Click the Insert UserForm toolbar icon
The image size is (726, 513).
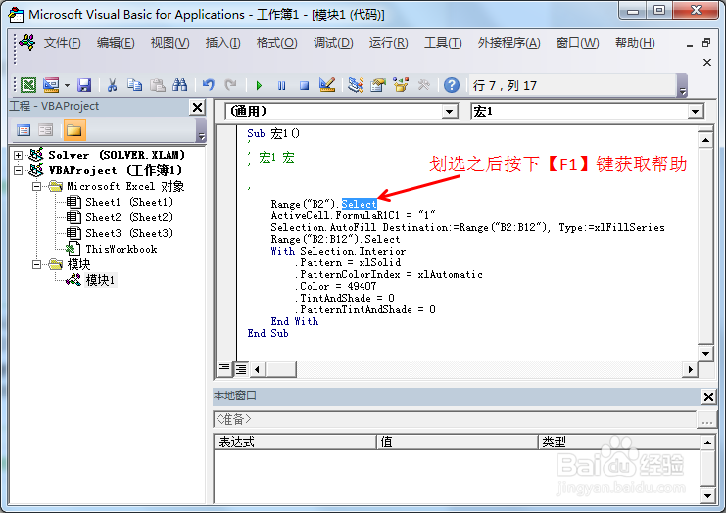click(51, 85)
